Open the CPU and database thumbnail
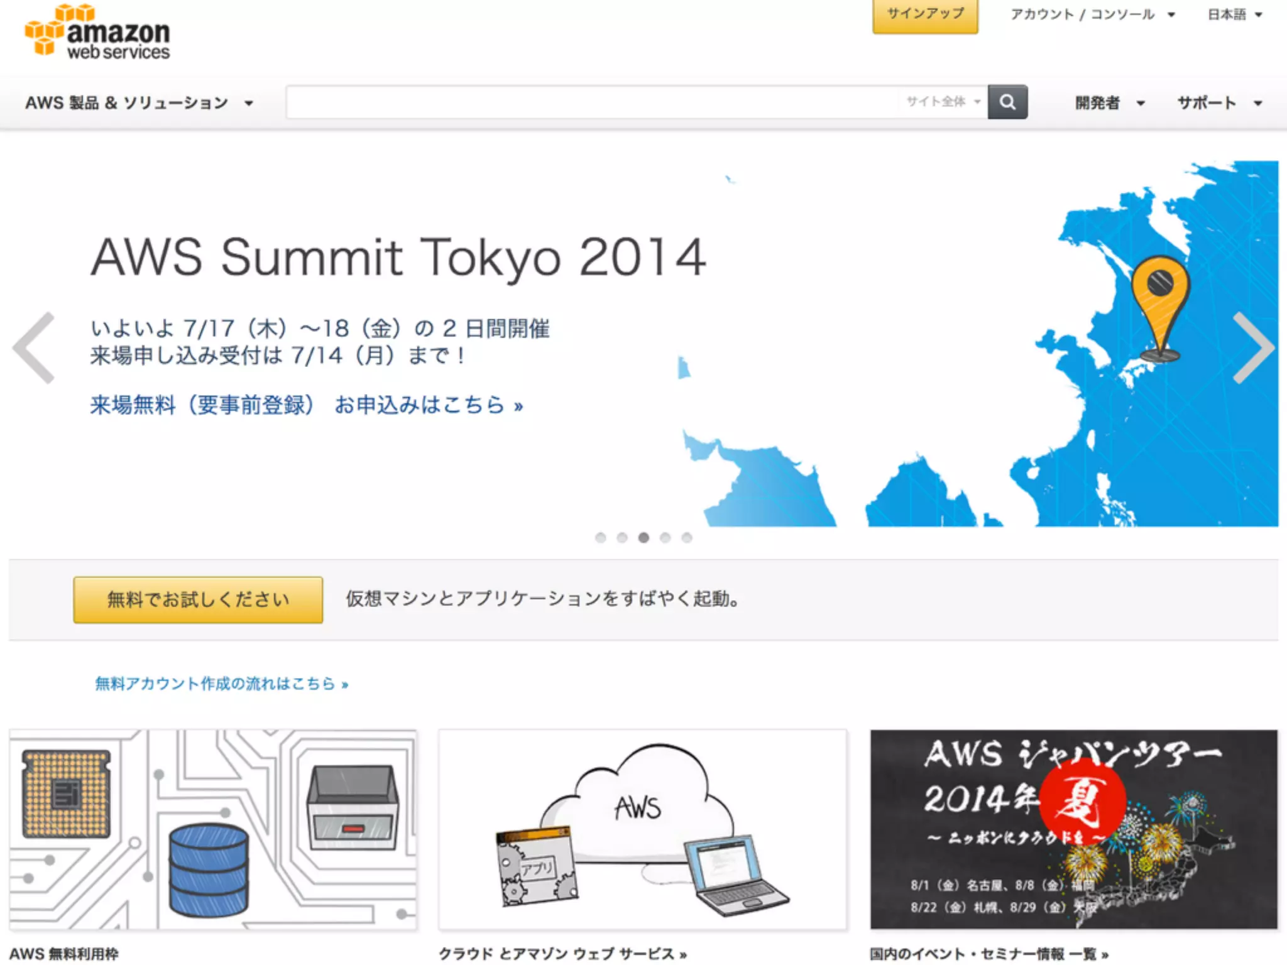 click(213, 829)
